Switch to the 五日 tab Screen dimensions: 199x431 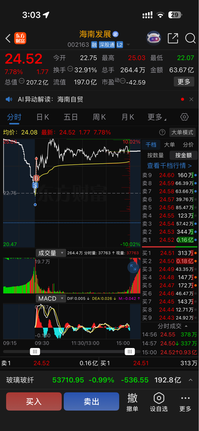(x=71, y=117)
